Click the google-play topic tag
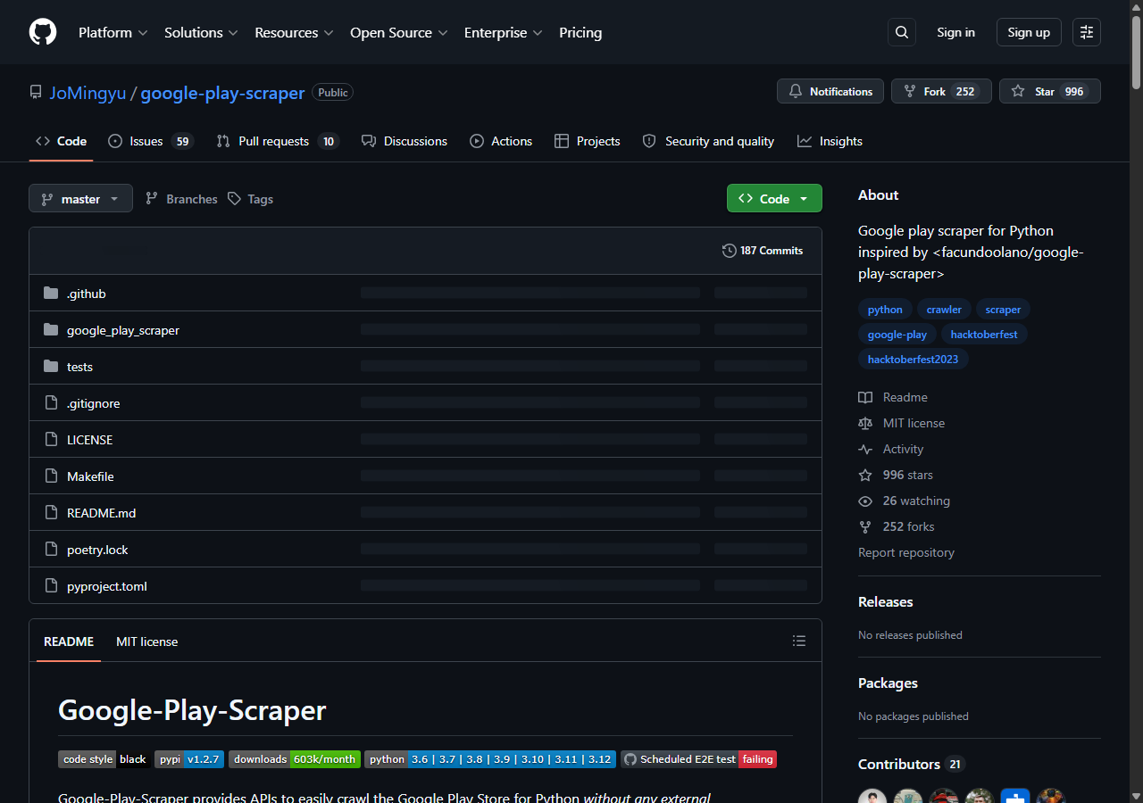The image size is (1143, 803). coord(897,335)
